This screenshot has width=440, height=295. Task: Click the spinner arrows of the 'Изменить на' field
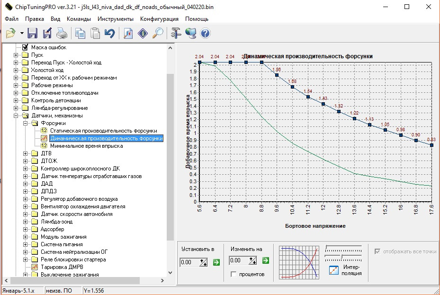pyautogui.click(x=252, y=260)
